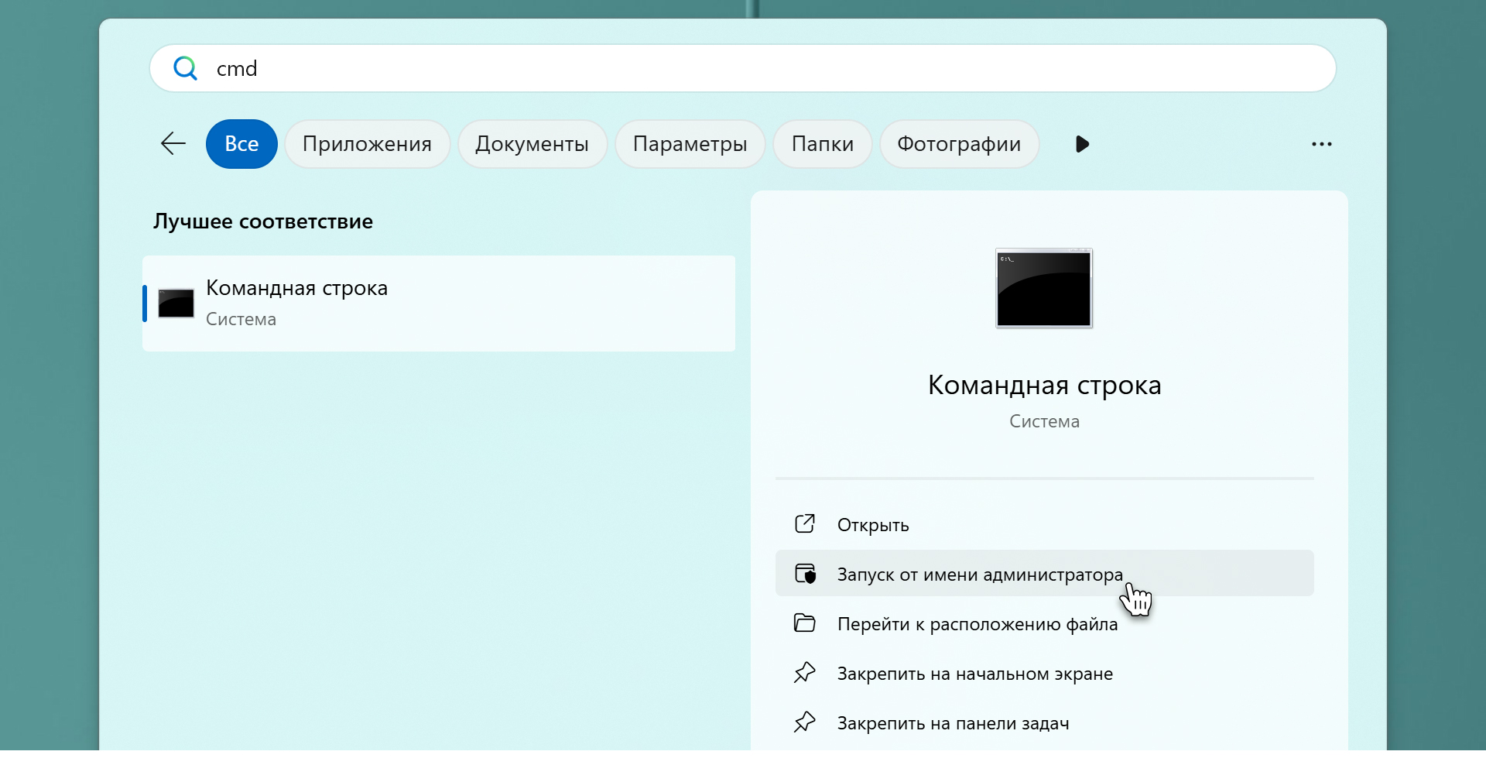This screenshot has height=765, width=1486.
Task: Click the administrator shield icon
Action: 805,574
